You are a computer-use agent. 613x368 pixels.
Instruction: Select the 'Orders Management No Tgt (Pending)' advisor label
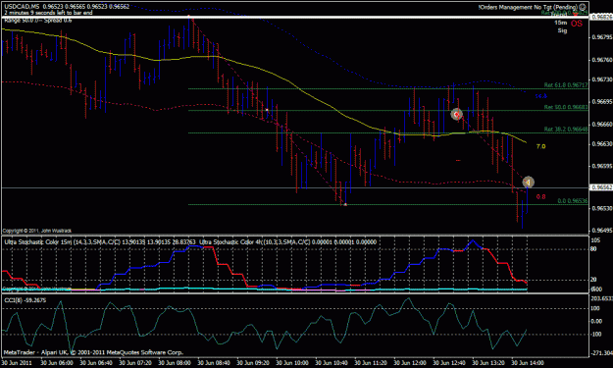[x=528, y=7]
